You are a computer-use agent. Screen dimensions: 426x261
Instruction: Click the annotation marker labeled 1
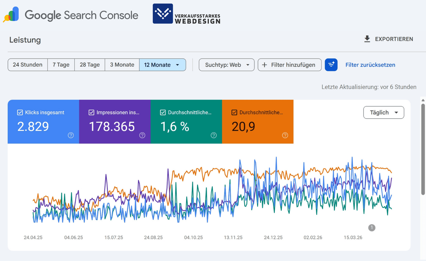point(372,228)
